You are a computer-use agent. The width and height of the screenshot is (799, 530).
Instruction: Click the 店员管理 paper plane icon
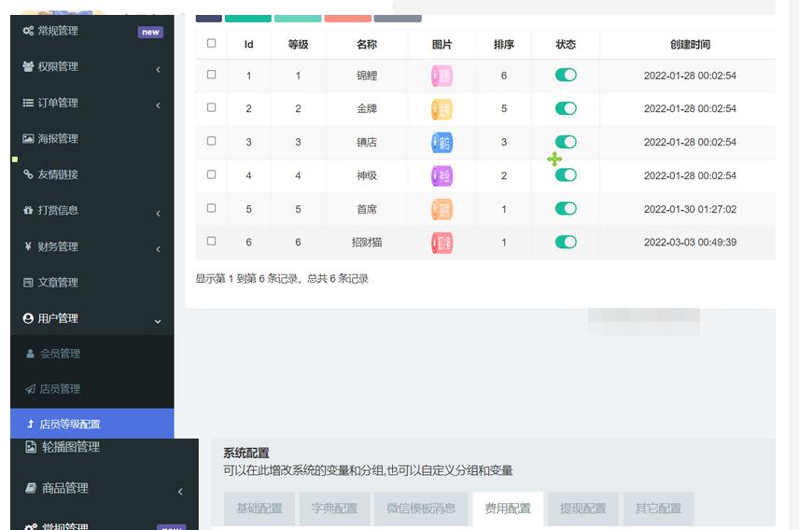[x=30, y=389]
